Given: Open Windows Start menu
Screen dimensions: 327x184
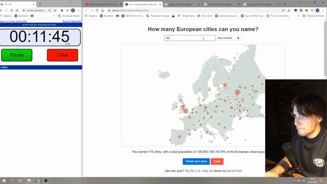Looking at the screenshot, I should [x=4, y=180].
